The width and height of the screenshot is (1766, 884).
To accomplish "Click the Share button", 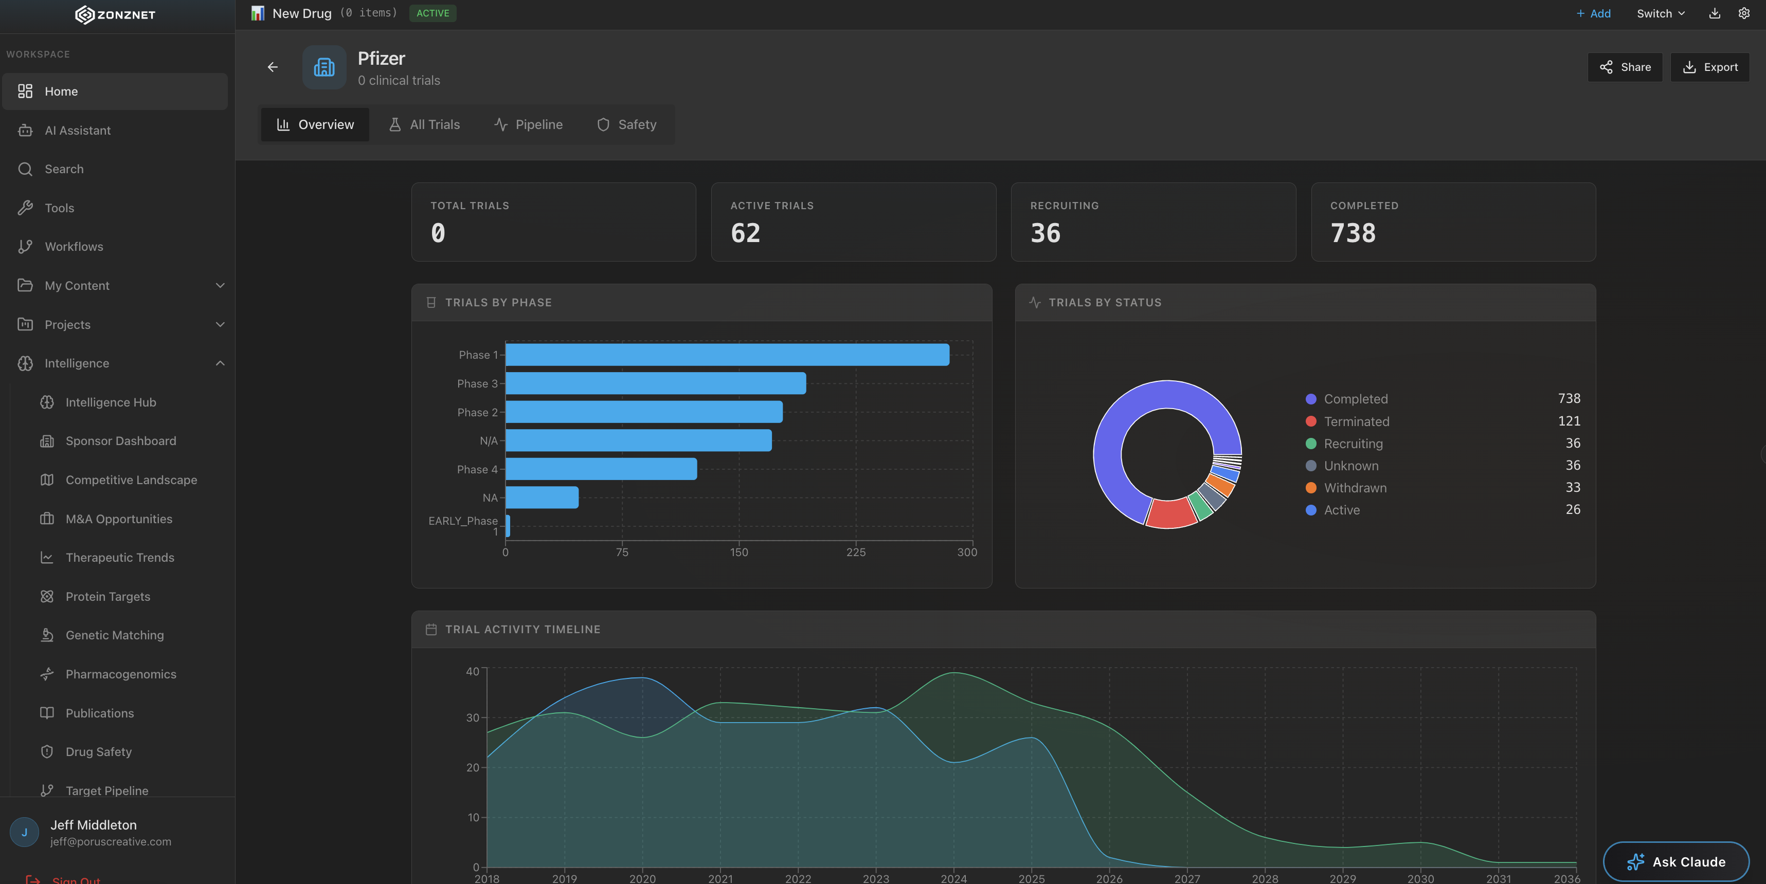I will [x=1625, y=67].
